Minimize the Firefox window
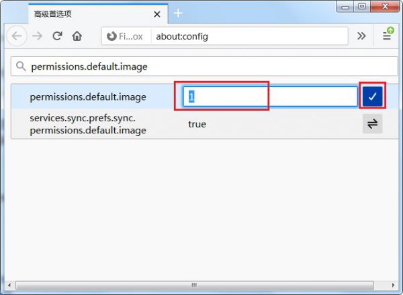 [345, 7]
